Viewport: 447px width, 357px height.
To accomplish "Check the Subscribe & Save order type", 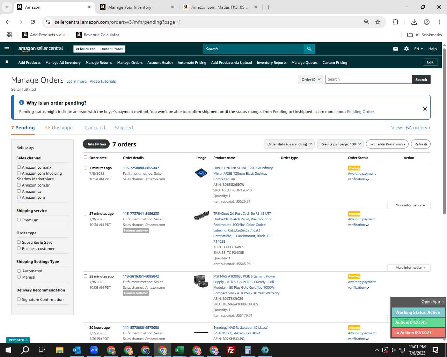I will 19,242.
